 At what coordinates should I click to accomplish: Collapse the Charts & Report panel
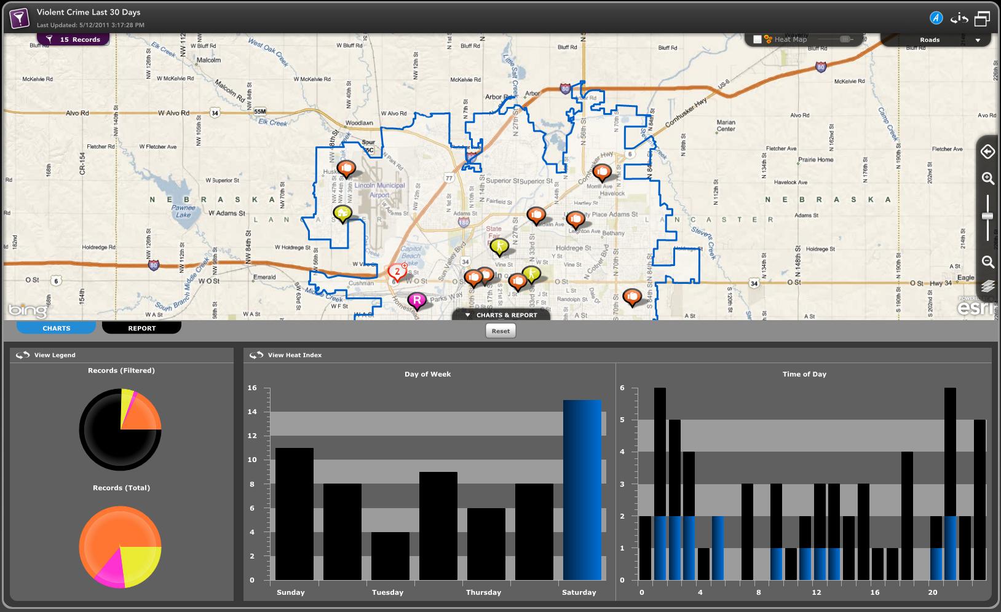point(501,315)
